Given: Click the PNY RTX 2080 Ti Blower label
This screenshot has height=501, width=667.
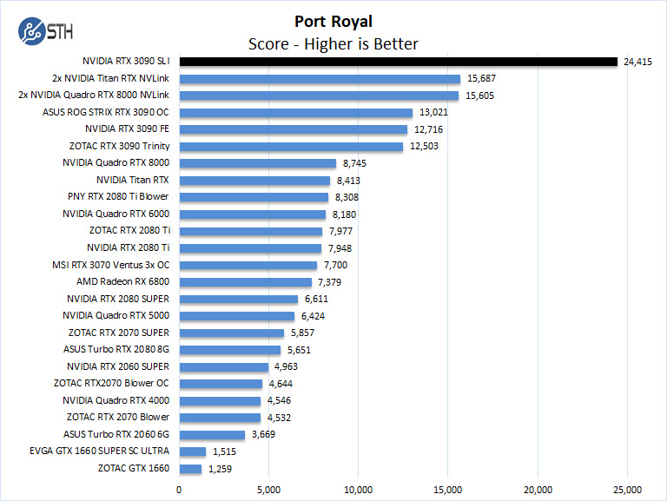Looking at the screenshot, I should click(x=118, y=197).
